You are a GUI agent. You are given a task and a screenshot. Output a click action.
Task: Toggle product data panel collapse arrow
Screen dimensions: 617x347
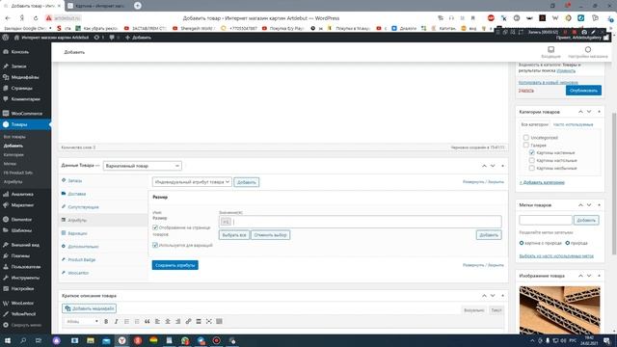pos(502,166)
